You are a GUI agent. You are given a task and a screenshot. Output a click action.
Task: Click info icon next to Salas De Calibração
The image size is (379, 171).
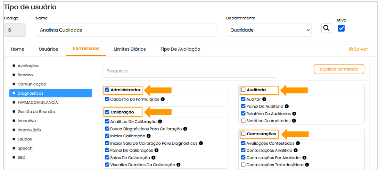pos(154,157)
